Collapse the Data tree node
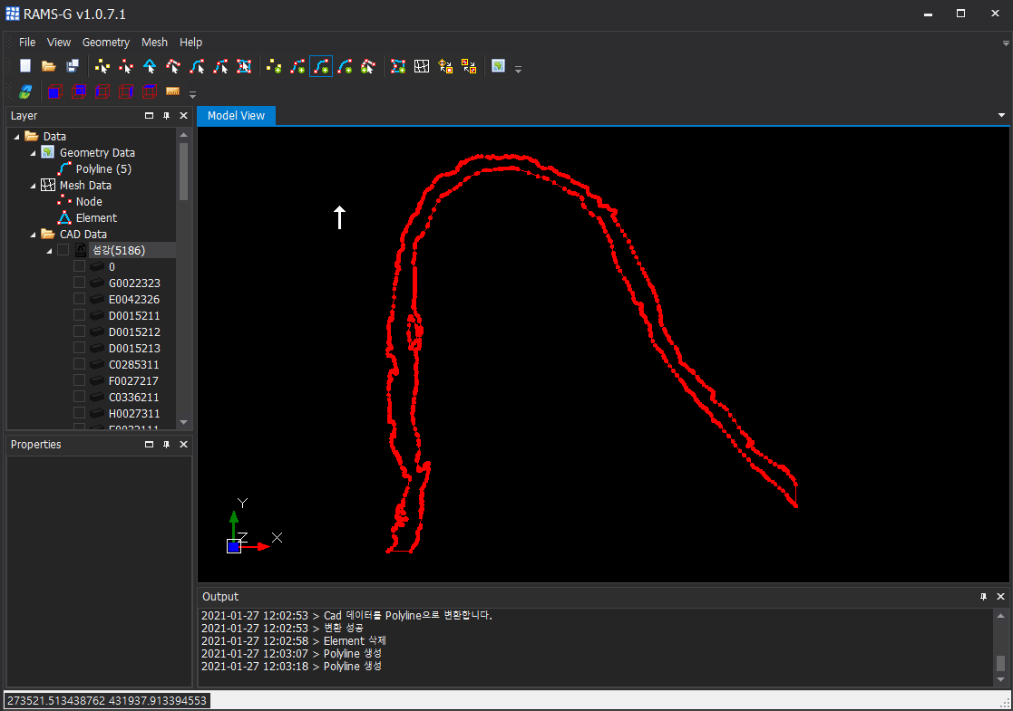Viewport: 1013px width, 711px height. click(17, 137)
